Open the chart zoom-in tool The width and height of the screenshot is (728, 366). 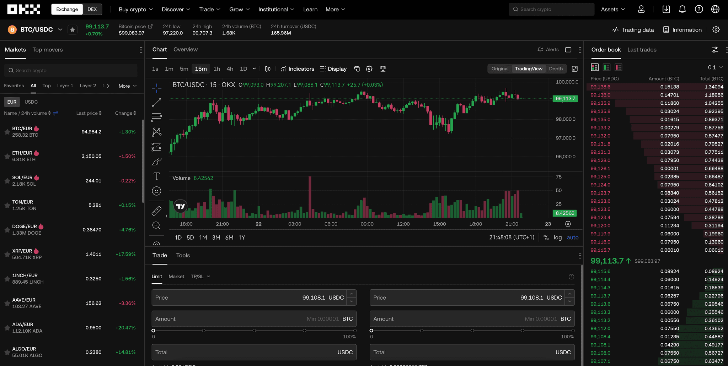tap(156, 225)
